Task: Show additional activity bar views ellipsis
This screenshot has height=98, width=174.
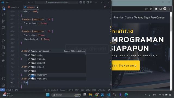Action: (3, 67)
